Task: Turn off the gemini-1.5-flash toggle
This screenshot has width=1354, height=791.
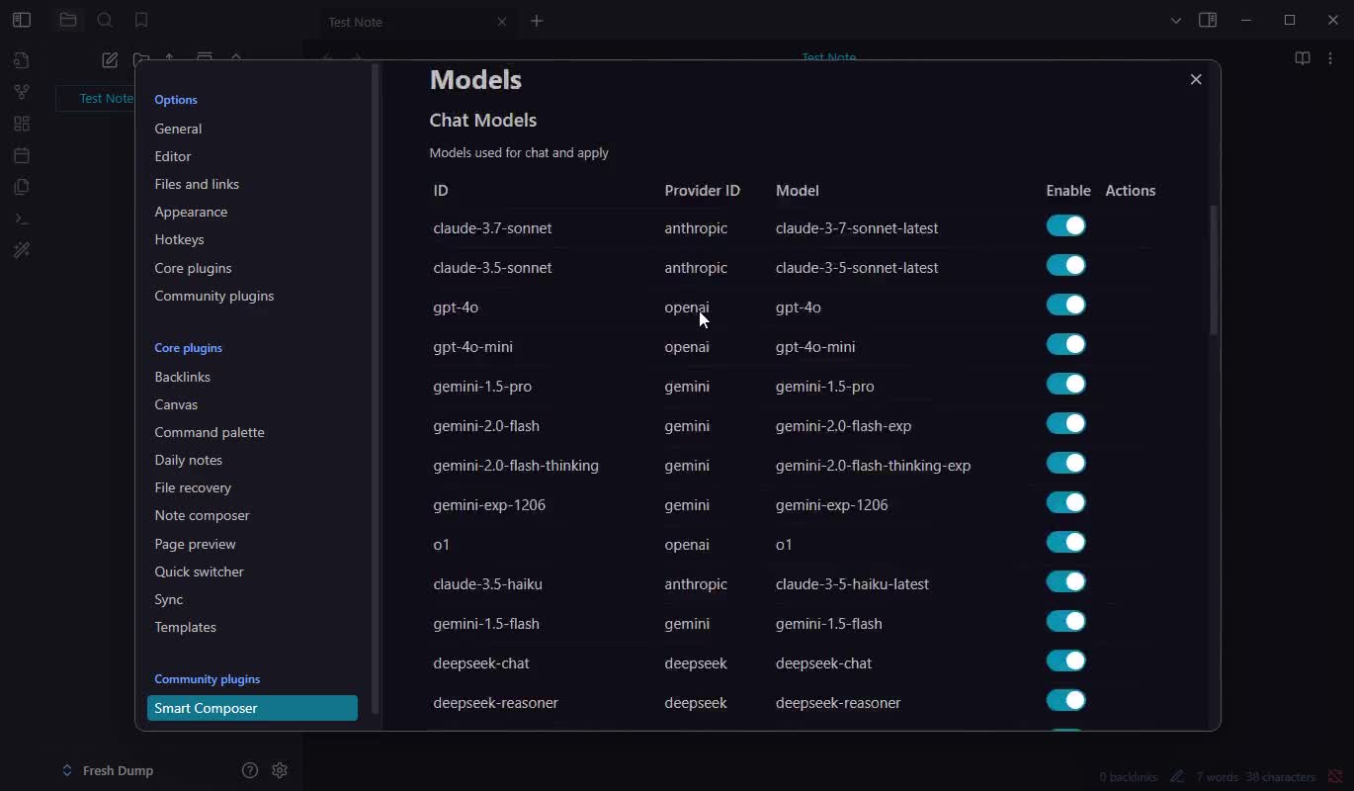Action: pos(1065,621)
